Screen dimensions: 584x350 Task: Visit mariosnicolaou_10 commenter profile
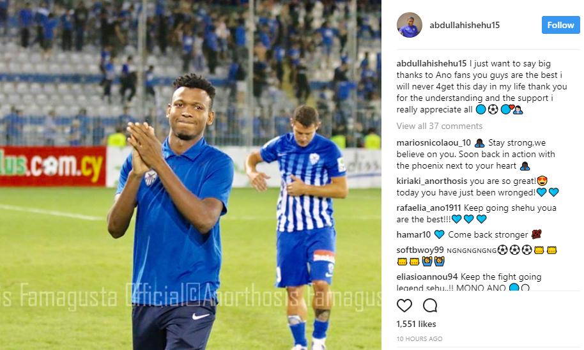434,143
